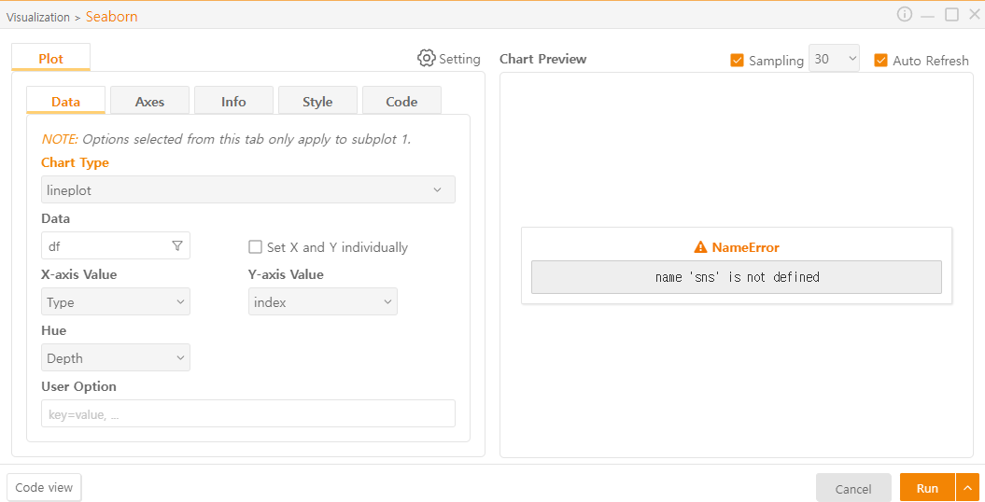Click the Y-axis Value label

point(286,275)
